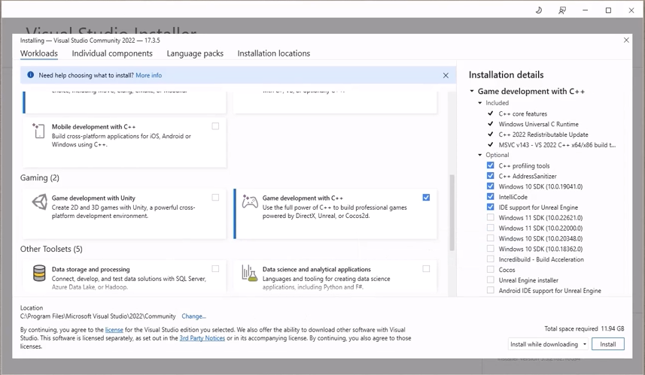
Task: Select the Game development with C++ card
Action: click(x=335, y=213)
